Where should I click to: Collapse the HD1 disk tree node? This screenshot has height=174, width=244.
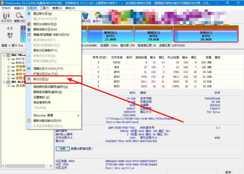pyautogui.click(x=4, y=82)
